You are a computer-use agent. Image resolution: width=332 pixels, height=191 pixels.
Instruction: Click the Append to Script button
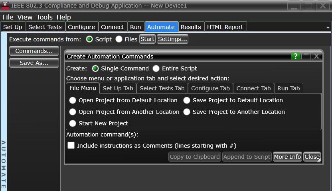[247, 157]
